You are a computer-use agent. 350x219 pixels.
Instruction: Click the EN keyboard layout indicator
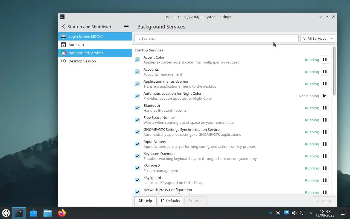click(x=270, y=213)
